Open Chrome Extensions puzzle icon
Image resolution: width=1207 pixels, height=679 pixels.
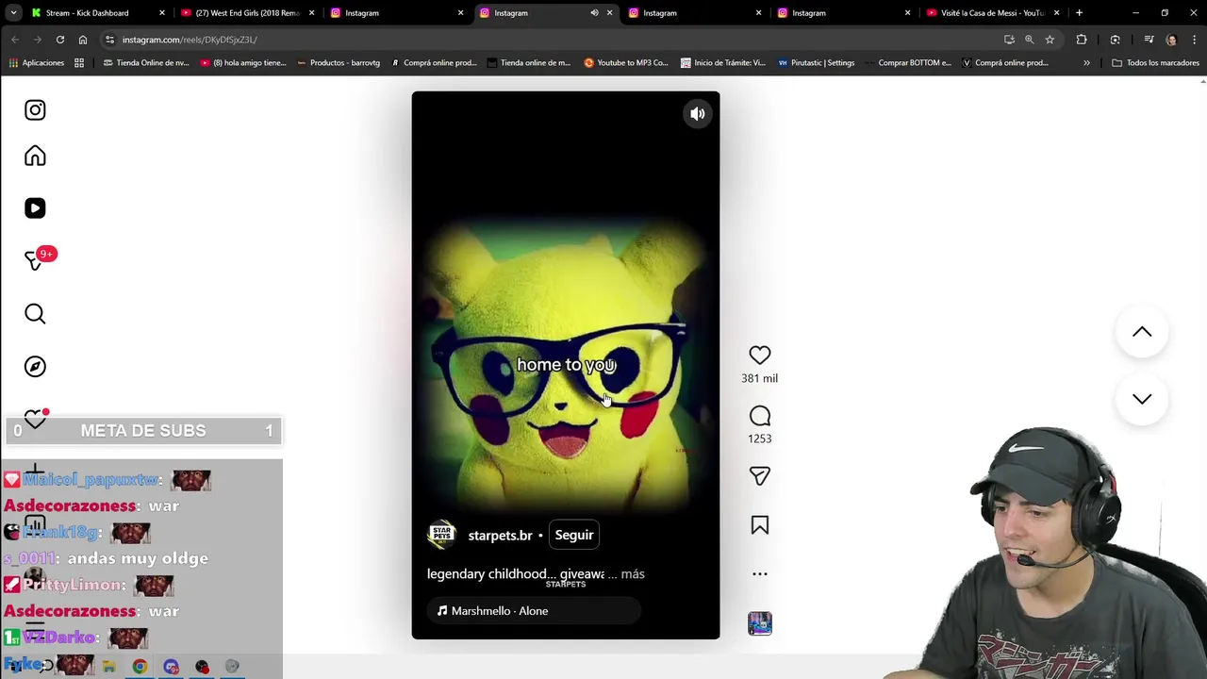click(x=1082, y=40)
